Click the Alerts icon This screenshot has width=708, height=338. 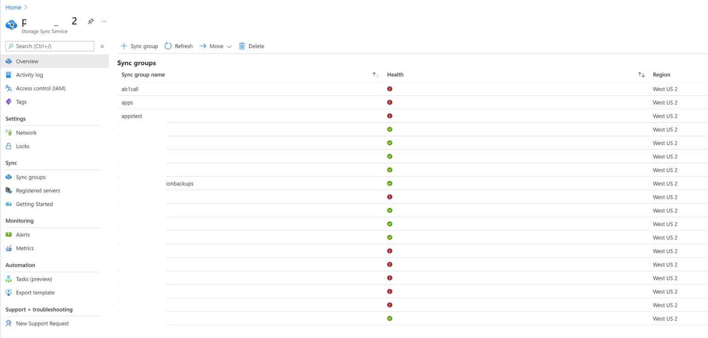pyautogui.click(x=9, y=235)
